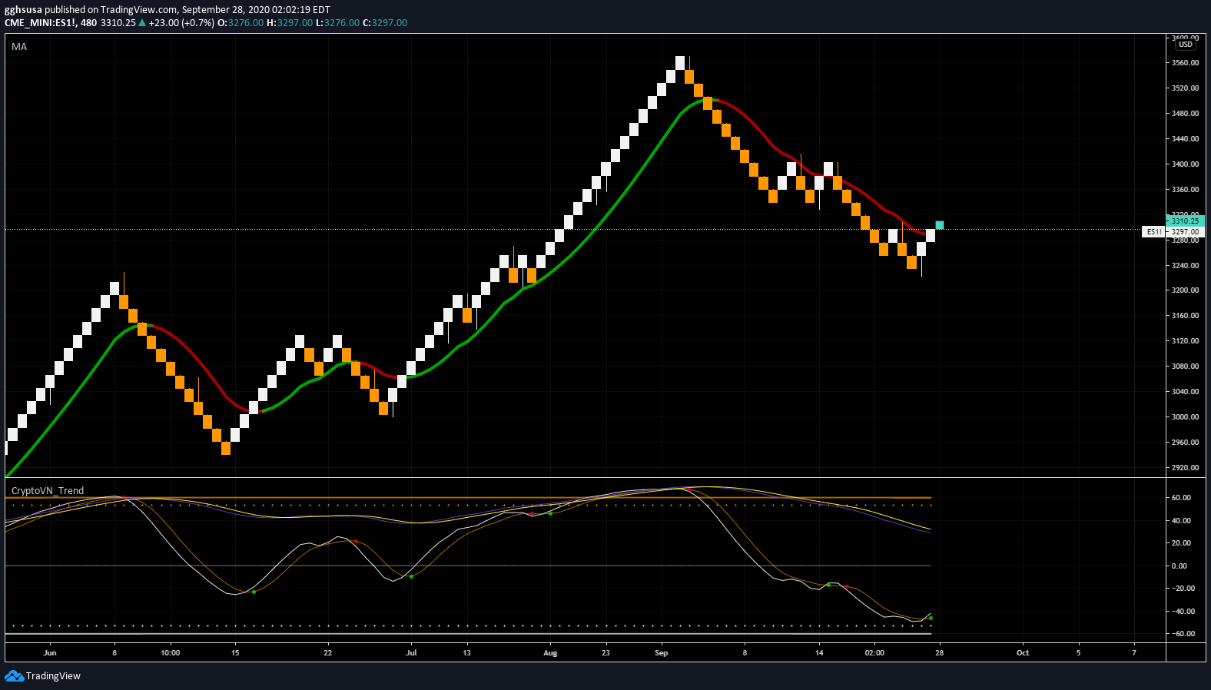1211x690 pixels.
Task: Click the Jun label on time axis
Action: point(50,653)
